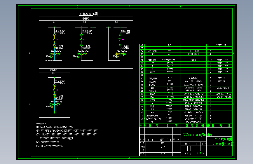253x164 pixels.
Task: Click the LW5-15-YH3/3 remark cell
Action: click(x=223, y=97)
